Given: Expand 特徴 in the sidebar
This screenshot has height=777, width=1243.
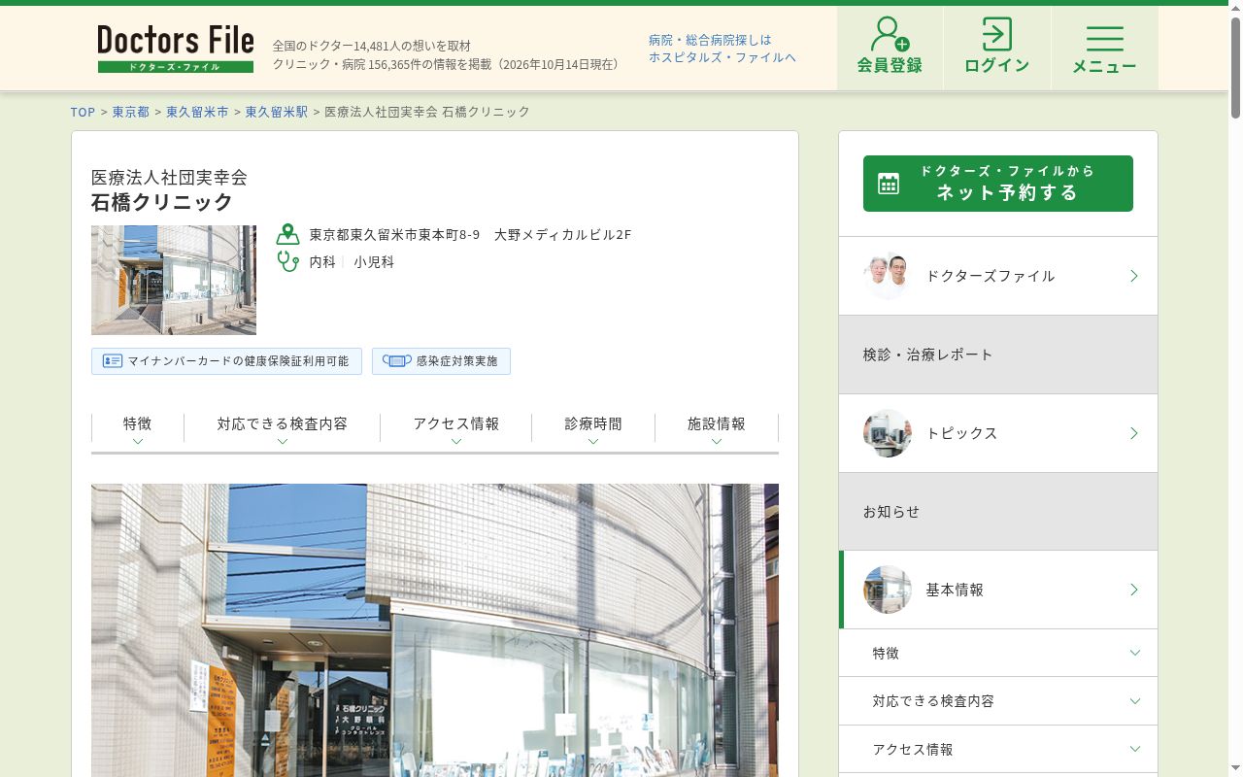Looking at the screenshot, I should pos(998,653).
